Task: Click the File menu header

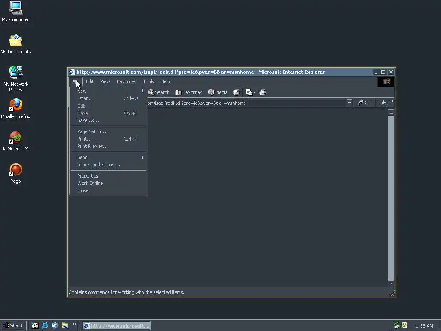Action: click(x=76, y=81)
